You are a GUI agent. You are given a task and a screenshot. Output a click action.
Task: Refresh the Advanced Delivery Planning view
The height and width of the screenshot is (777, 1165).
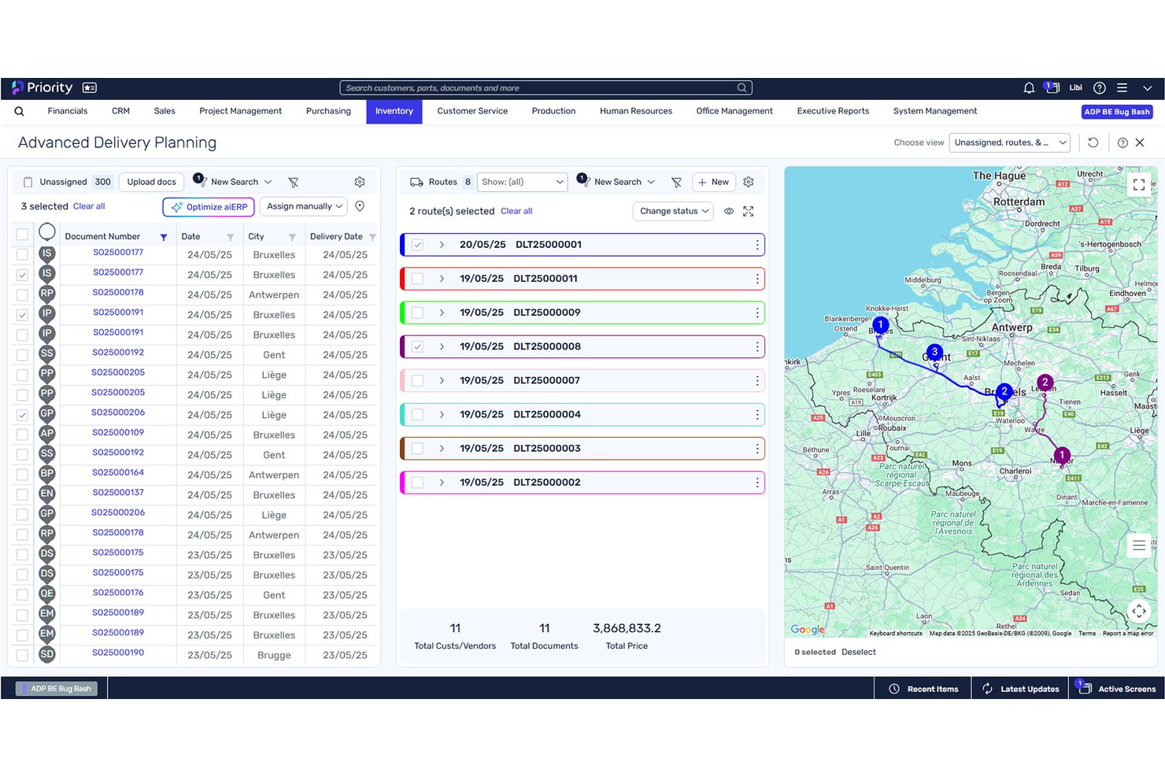point(1093,142)
